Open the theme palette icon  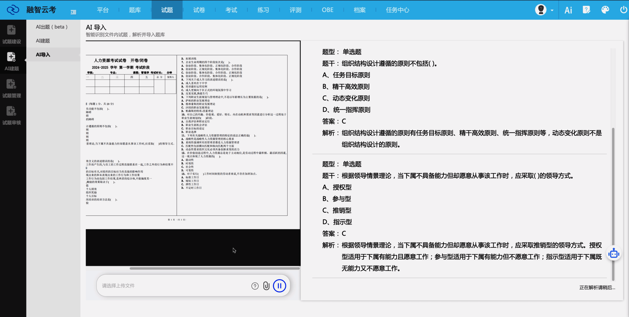[605, 10]
